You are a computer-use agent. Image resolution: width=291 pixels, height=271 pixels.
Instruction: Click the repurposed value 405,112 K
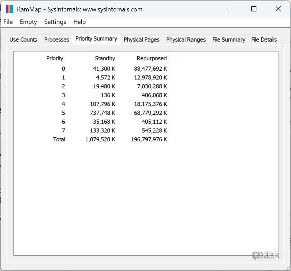point(154,122)
